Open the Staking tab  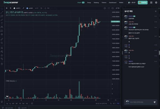(x=96, y=2)
